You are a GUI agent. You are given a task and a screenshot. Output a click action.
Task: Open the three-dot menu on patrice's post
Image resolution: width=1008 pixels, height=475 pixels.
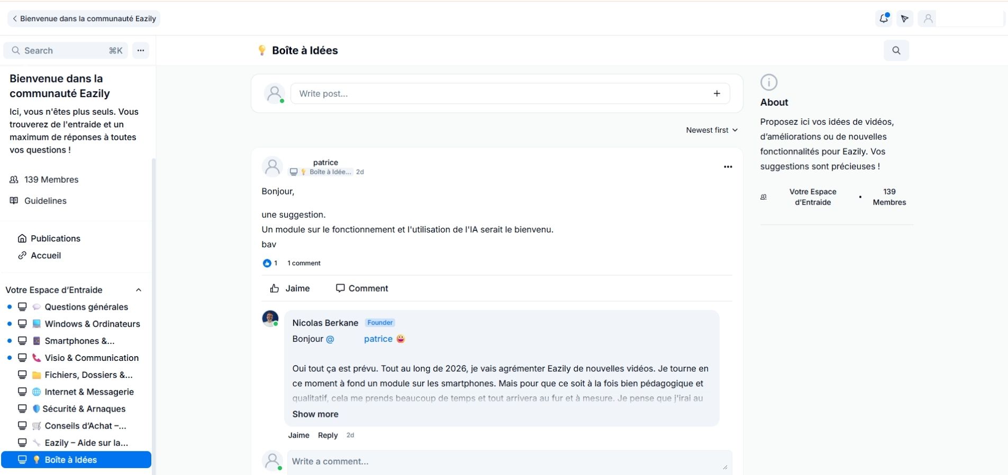coord(728,167)
